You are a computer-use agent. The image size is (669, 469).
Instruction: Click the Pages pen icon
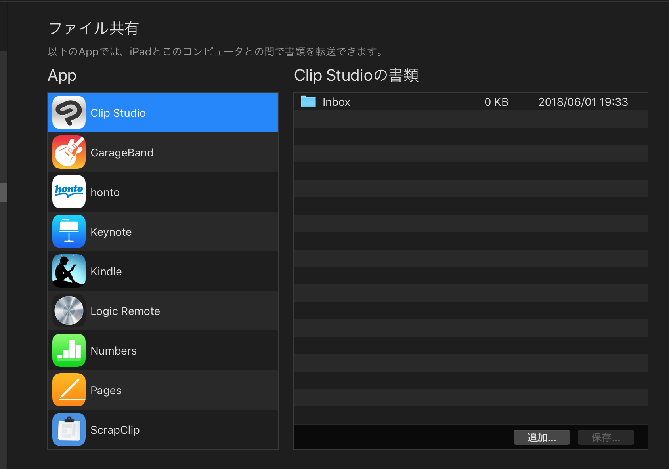(69, 390)
